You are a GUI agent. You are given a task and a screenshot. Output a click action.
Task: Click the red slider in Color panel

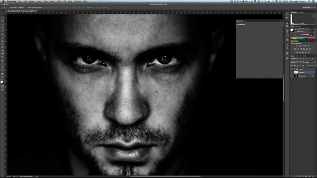(x=303, y=29)
